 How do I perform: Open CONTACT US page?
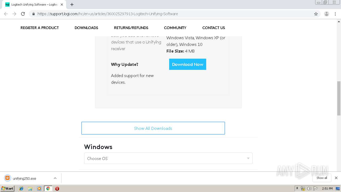[x=213, y=28]
